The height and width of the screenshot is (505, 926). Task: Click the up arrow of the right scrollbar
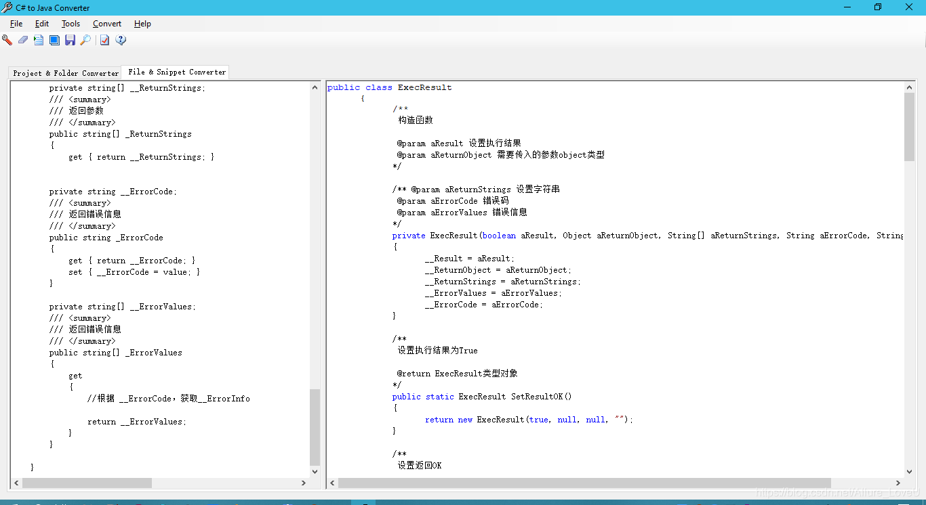pos(910,86)
